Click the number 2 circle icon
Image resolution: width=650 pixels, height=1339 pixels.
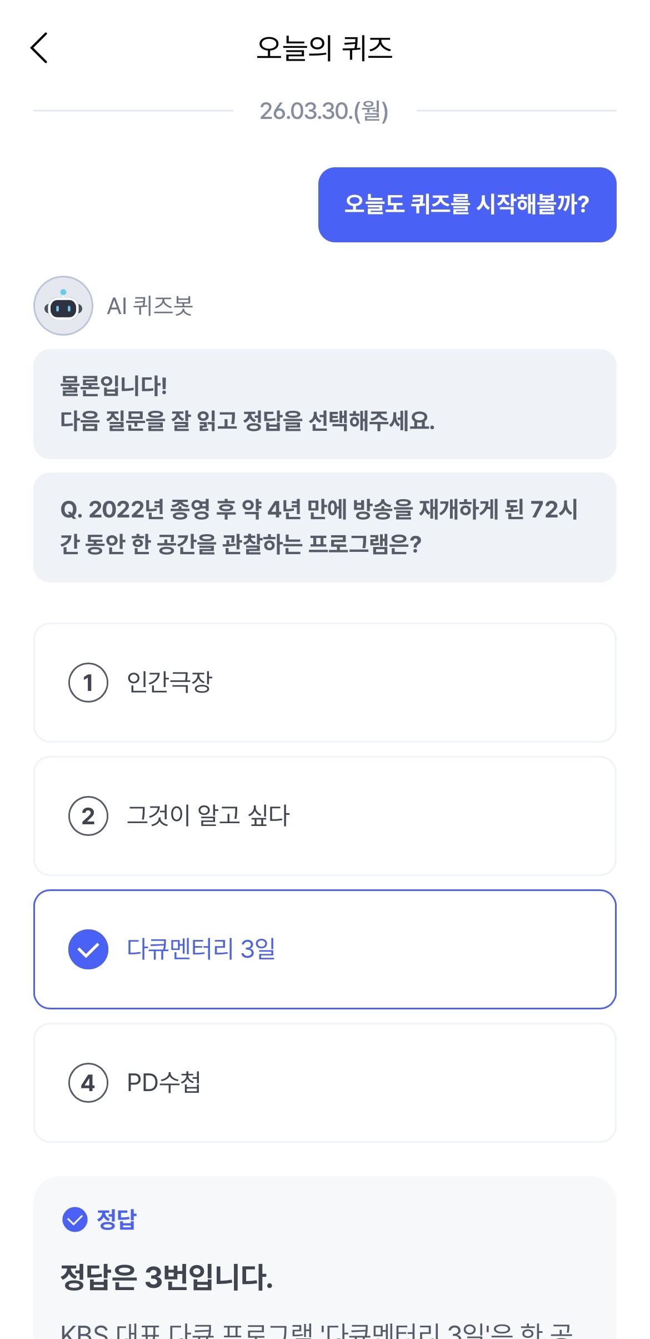(88, 816)
